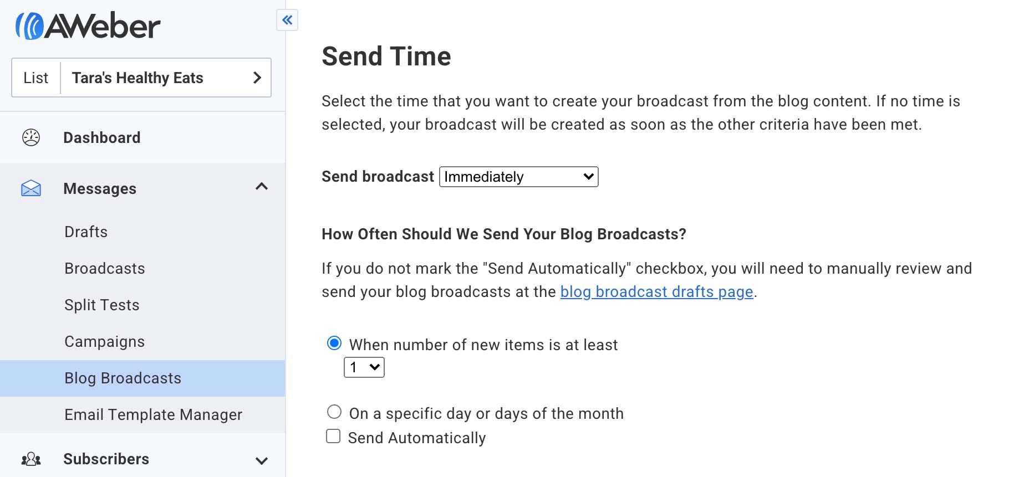Click the Subscribers people icon
The image size is (1019, 477).
(32, 459)
